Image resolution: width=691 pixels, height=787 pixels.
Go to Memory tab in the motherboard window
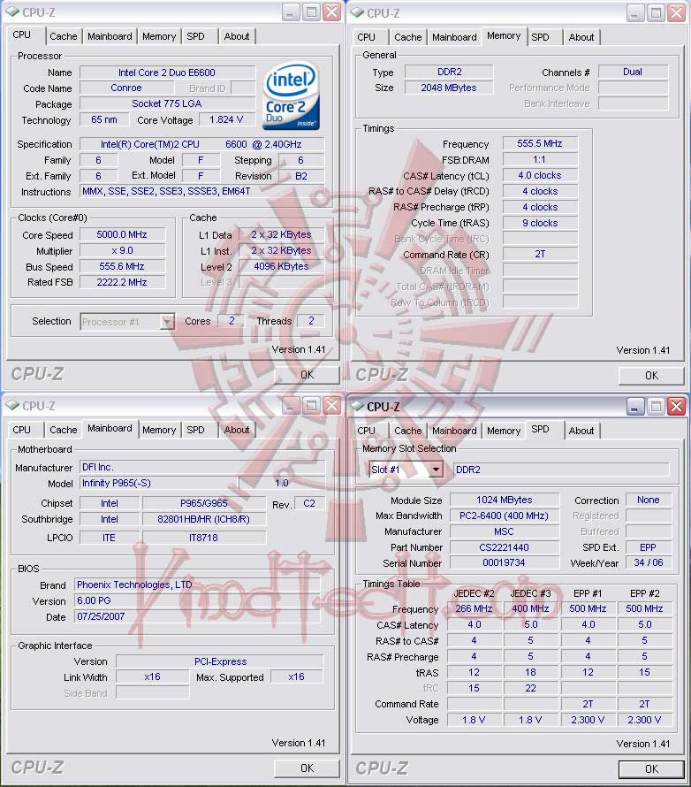coord(159,430)
